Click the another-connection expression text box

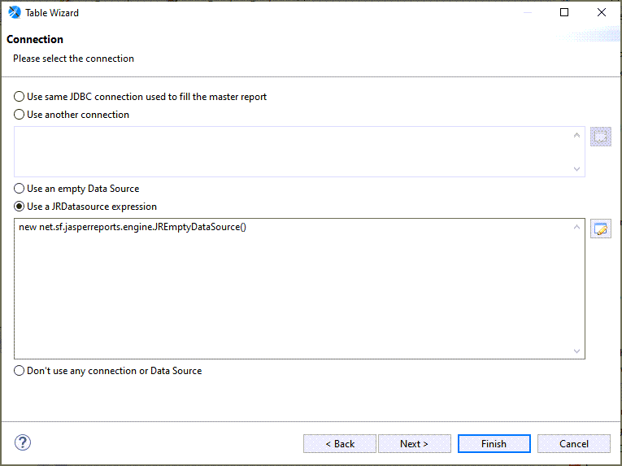coord(293,151)
